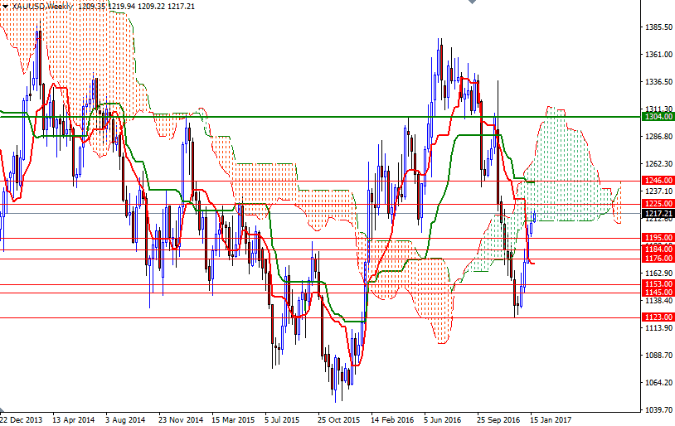The width and height of the screenshot is (675, 426).
Task: Click the 1039.70 value on price scale
Action: (657, 409)
